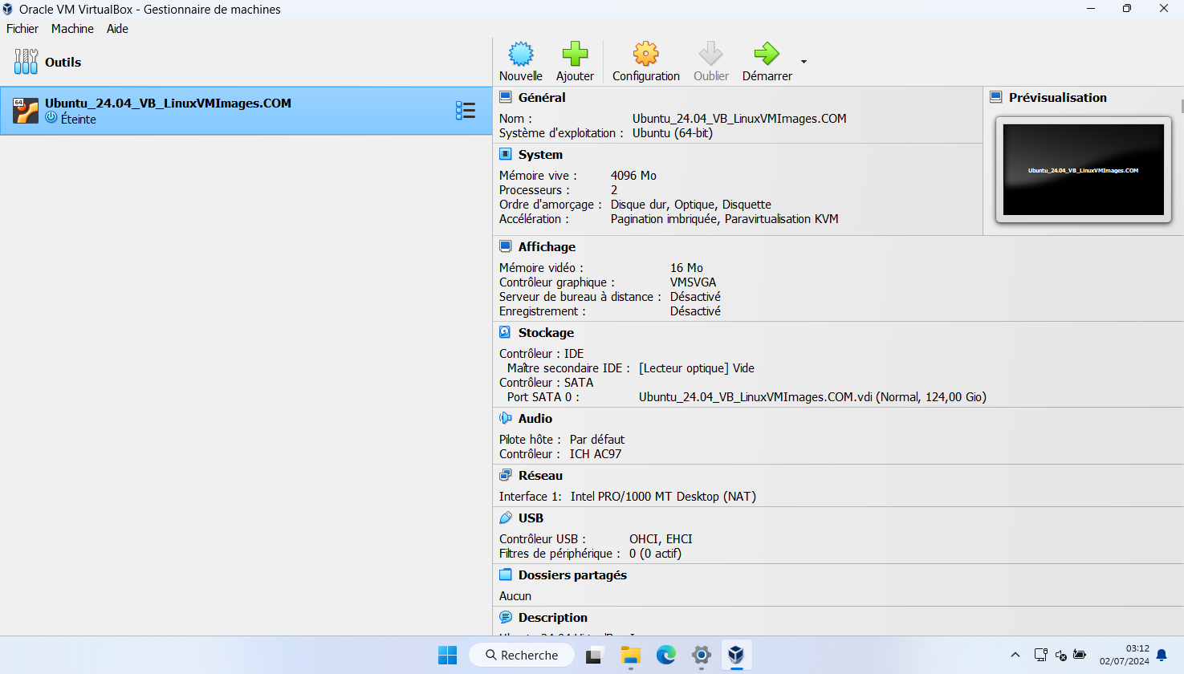Launch Microsoft Edge from the taskbar
The height and width of the screenshot is (674, 1184).
tap(665, 655)
